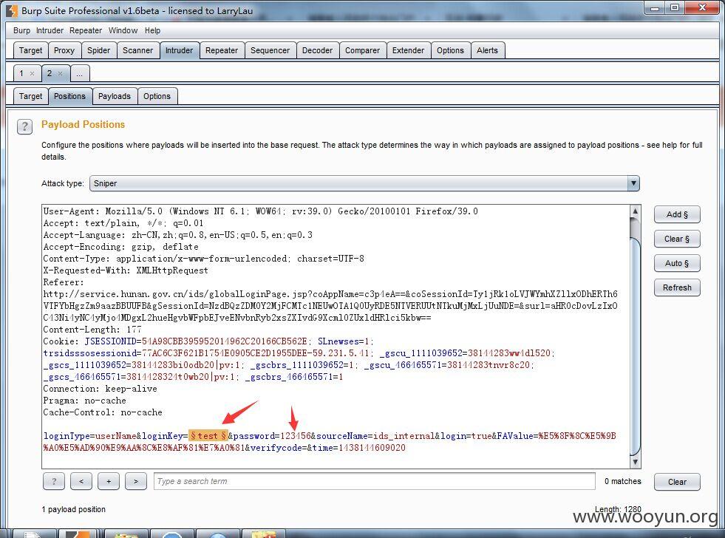Open the Intruder menu
Image resolution: width=725 pixels, height=538 pixels.
click(50, 30)
